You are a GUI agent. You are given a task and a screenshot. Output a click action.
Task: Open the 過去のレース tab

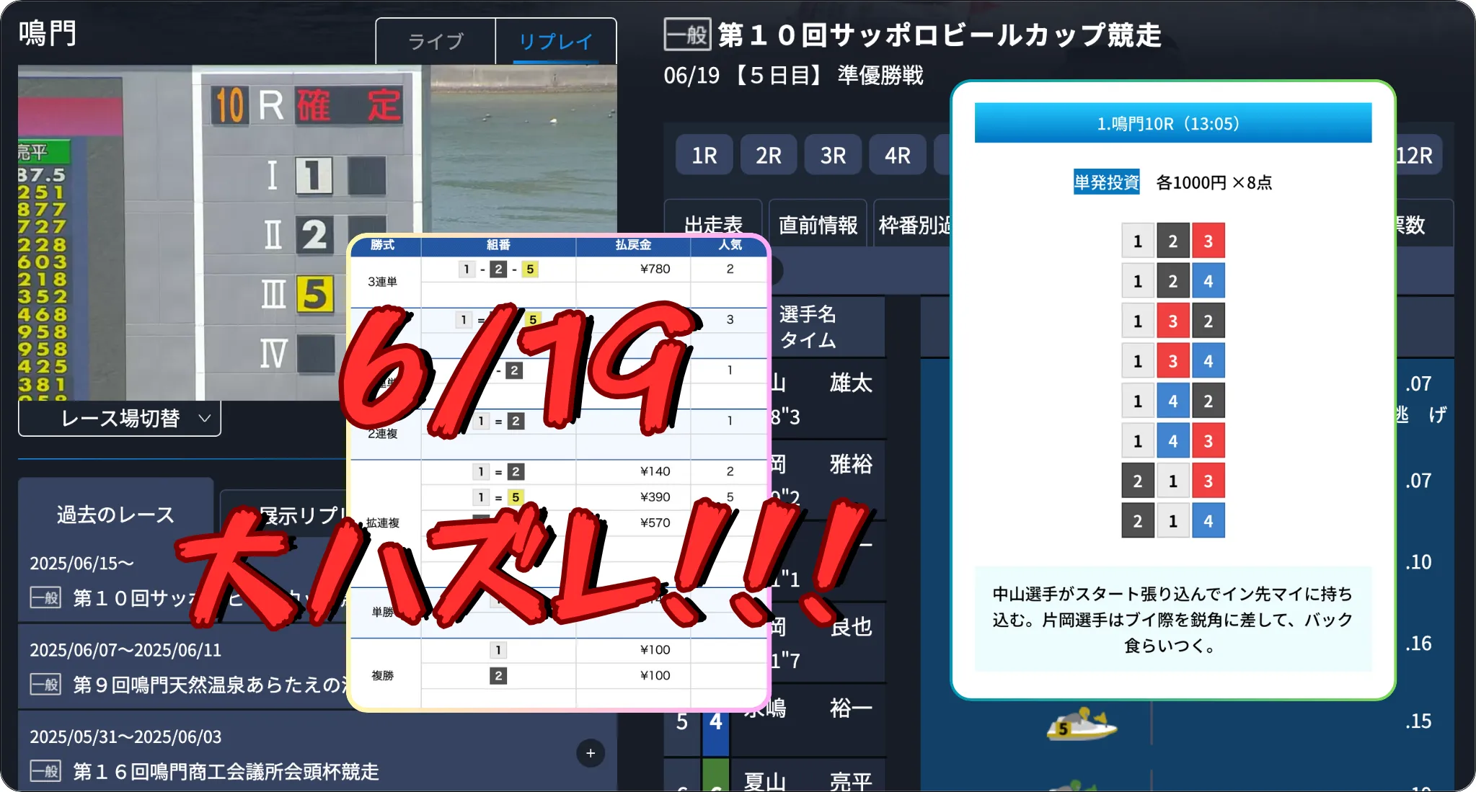[x=115, y=514]
